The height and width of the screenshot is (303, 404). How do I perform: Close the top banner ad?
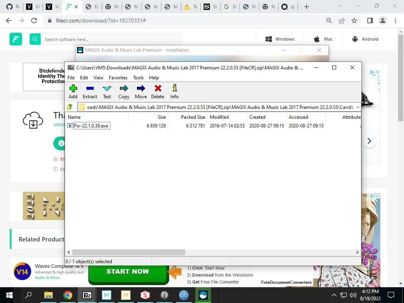tap(378, 73)
